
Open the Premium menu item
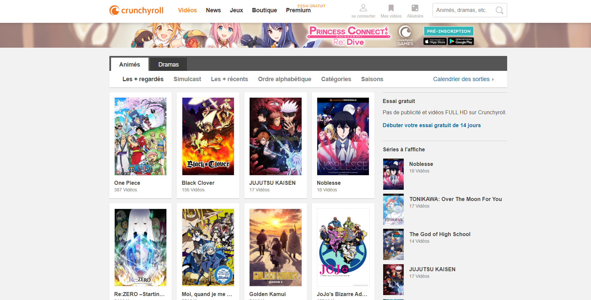(x=298, y=11)
